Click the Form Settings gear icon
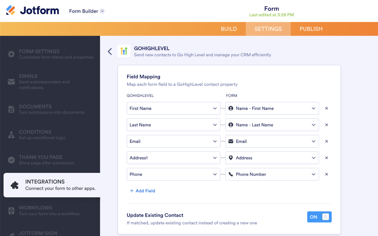This screenshot has height=236, width=378. [x=11, y=54]
